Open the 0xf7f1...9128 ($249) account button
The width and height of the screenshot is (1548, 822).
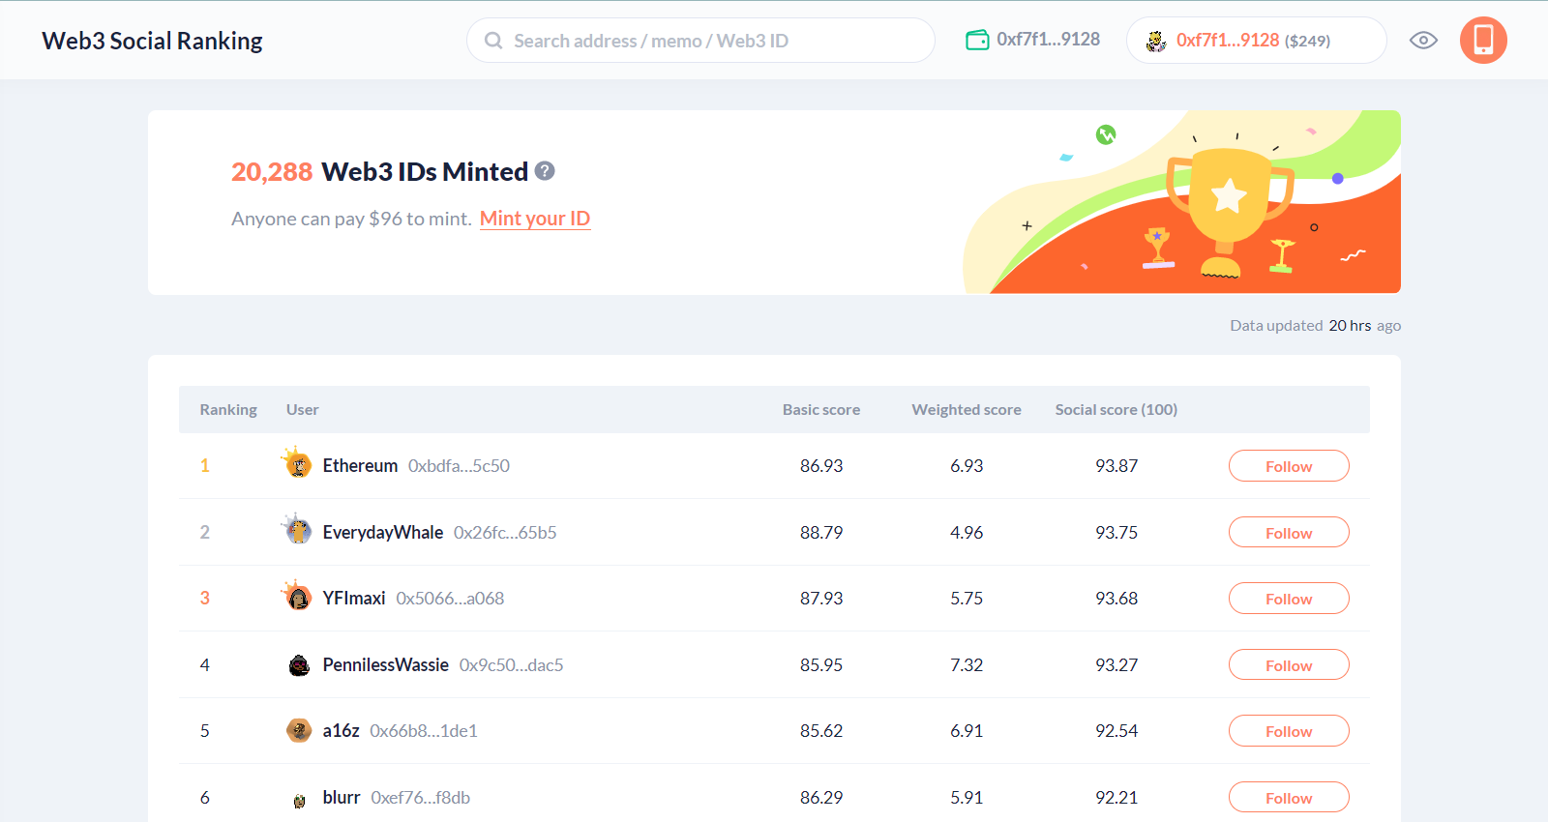[x=1256, y=41]
